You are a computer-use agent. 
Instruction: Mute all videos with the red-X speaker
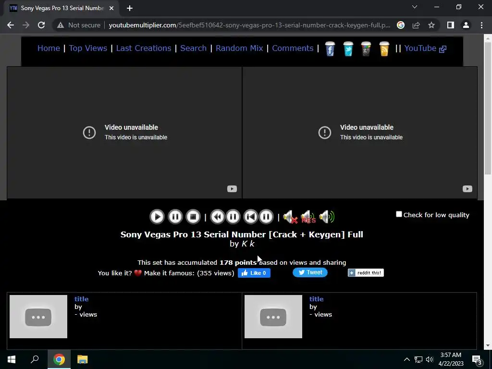click(x=290, y=217)
